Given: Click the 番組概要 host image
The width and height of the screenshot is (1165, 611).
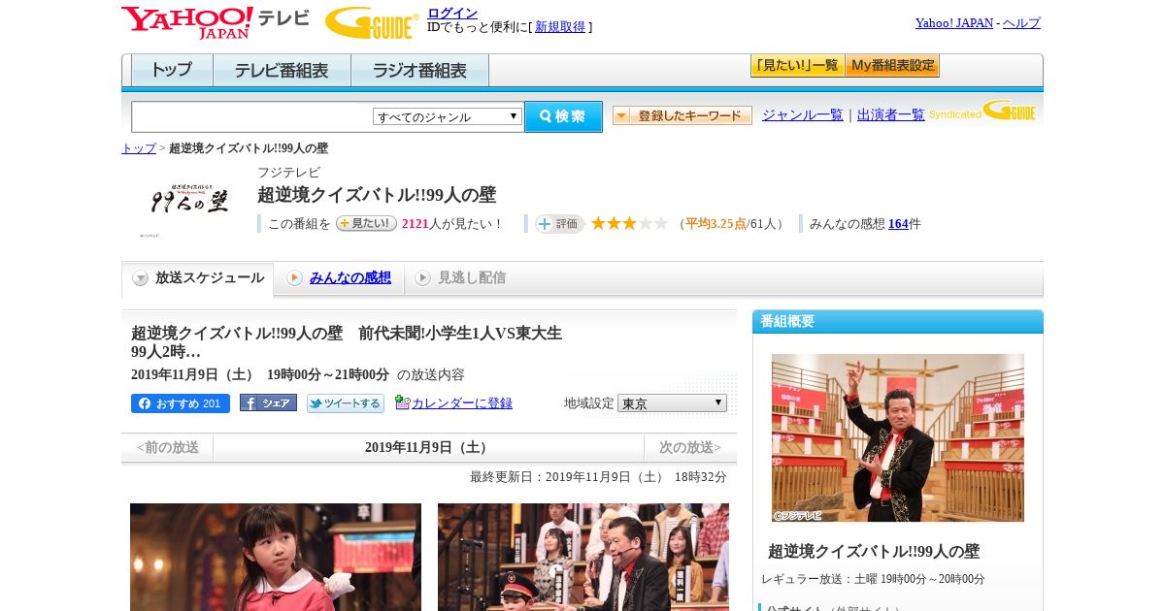Looking at the screenshot, I should [898, 437].
